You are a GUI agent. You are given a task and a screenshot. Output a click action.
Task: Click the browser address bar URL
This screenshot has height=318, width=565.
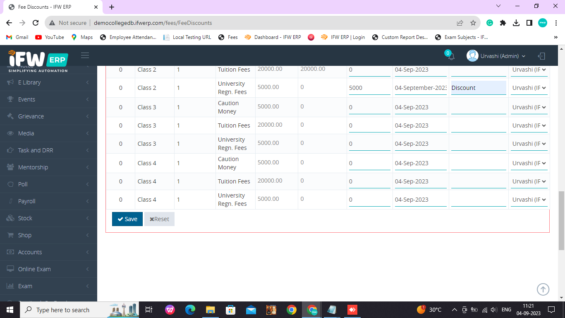[153, 23]
